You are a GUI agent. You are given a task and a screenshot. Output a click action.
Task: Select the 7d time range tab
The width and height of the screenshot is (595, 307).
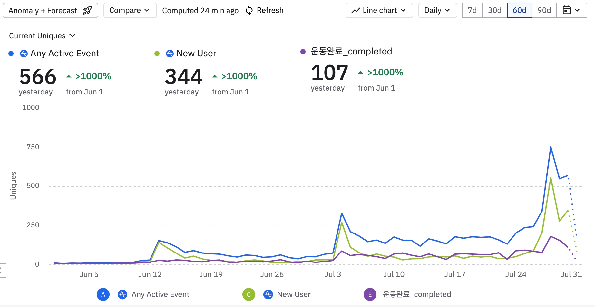point(472,10)
